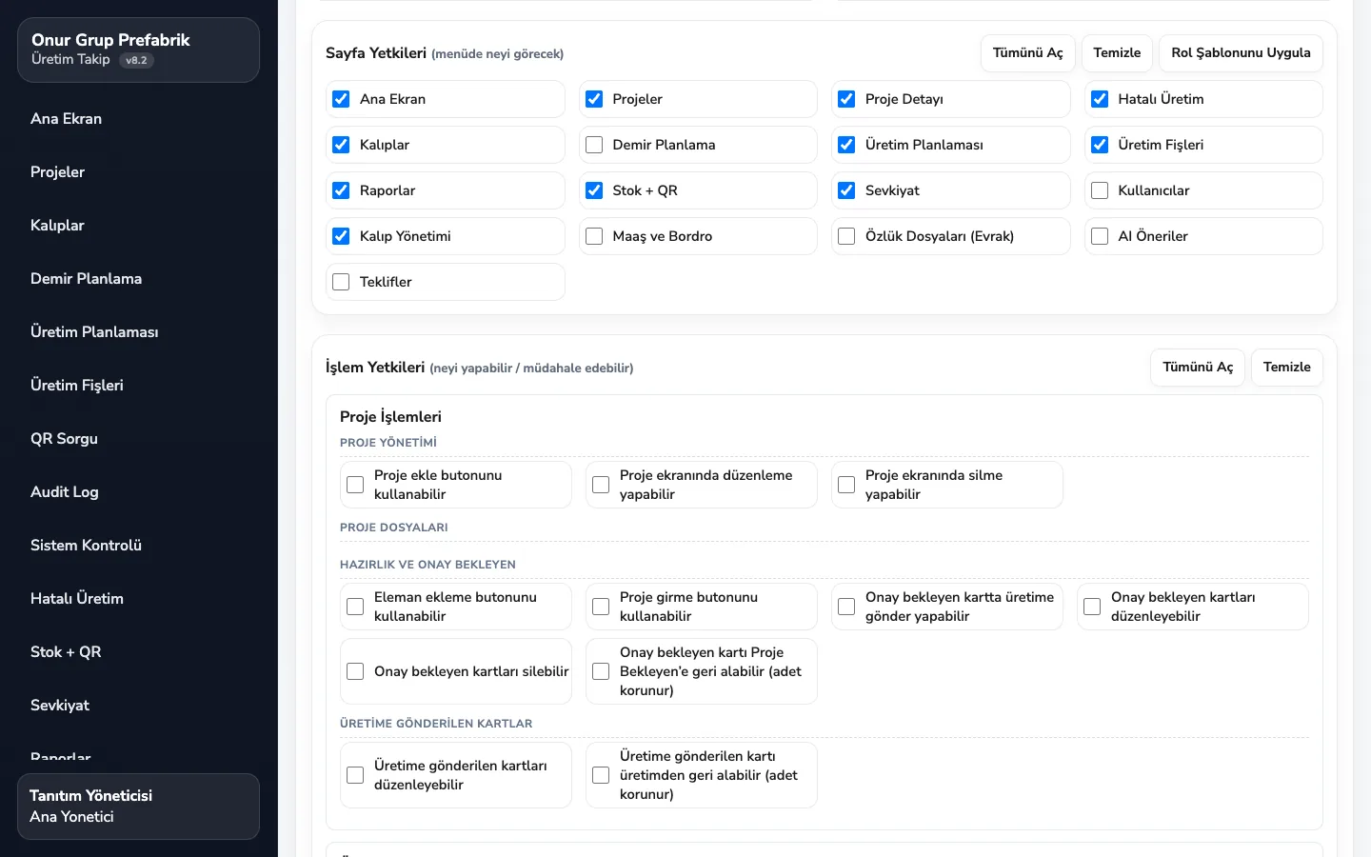1371x857 pixels.
Task: Check the Kullanıcılar page permission
Action: (x=1100, y=190)
